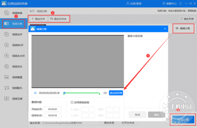Click the video preview area

(77, 61)
